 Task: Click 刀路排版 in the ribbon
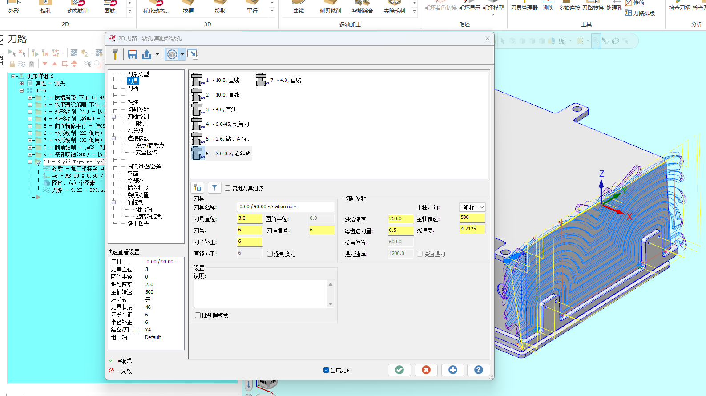pos(640,13)
